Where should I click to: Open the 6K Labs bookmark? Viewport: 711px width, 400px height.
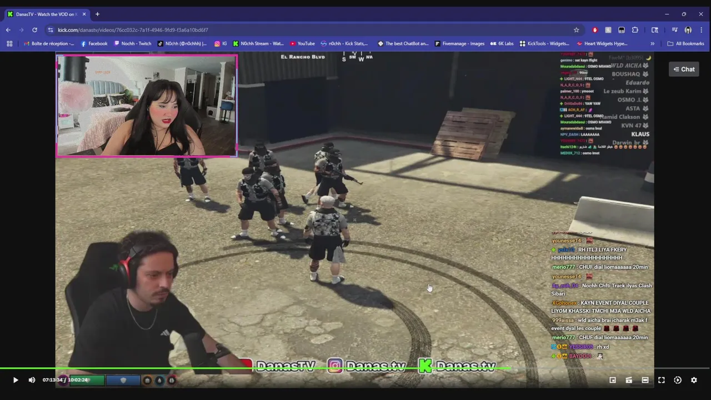pos(502,43)
